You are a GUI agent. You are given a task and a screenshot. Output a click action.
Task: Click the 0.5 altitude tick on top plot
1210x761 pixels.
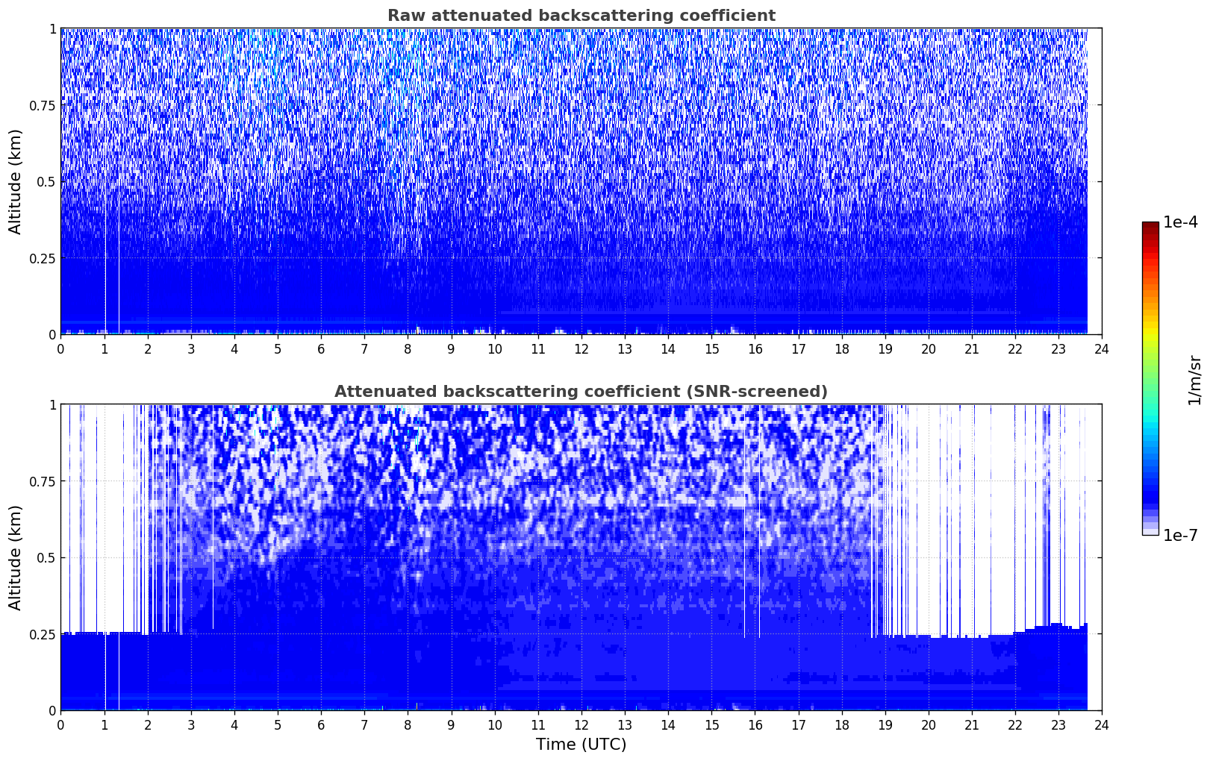(x=46, y=181)
